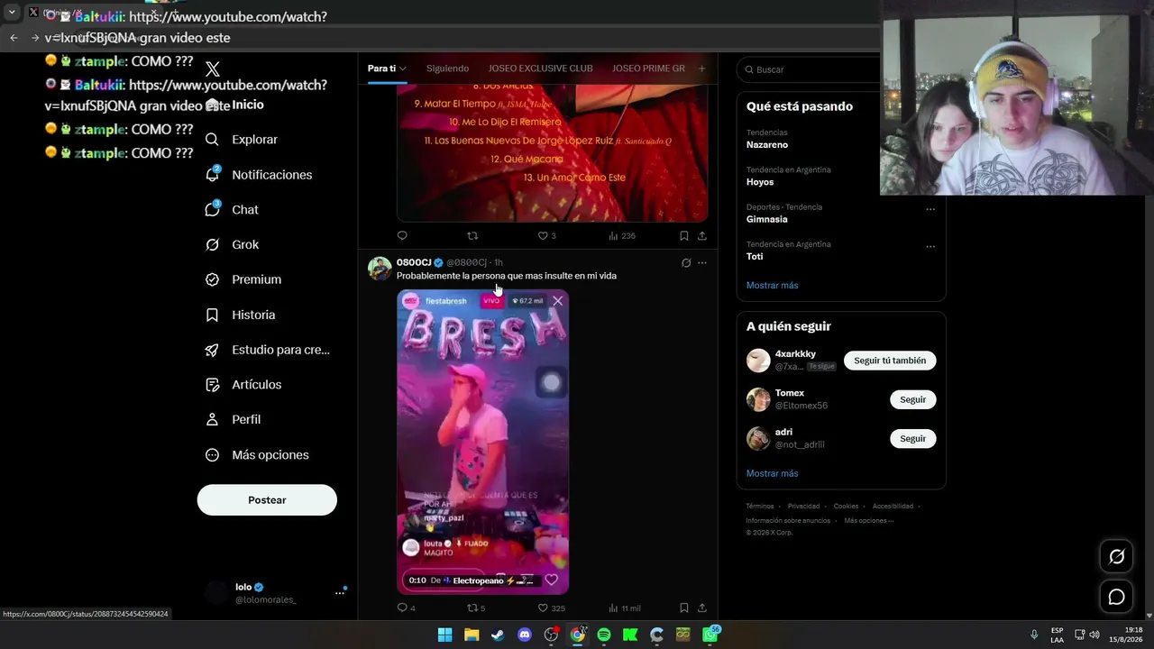1154x649 pixels.
Task: Open Spotify from the taskbar
Action: tap(604, 635)
